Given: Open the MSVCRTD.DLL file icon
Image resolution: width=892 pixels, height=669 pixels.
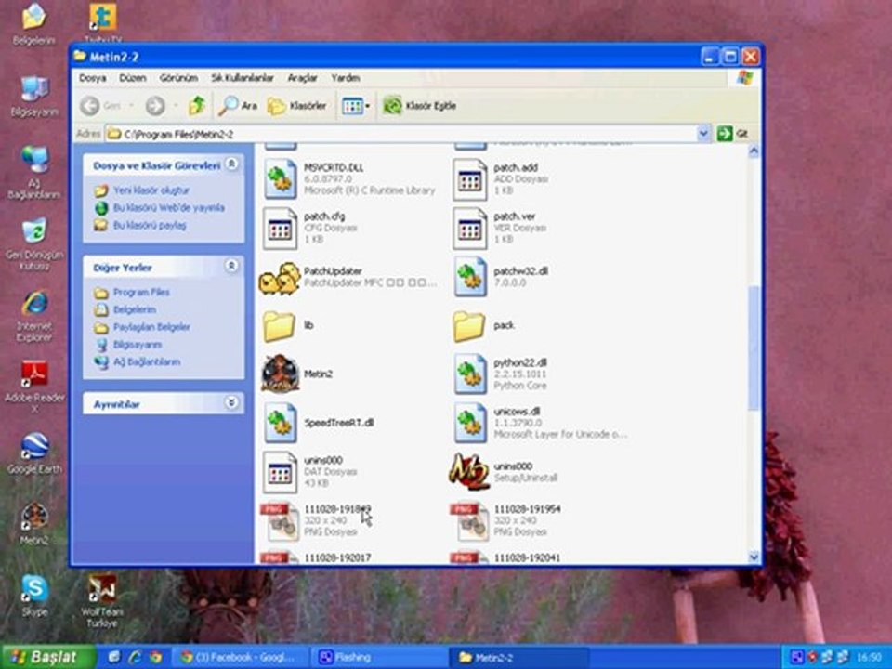Looking at the screenshot, I should tap(280, 179).
